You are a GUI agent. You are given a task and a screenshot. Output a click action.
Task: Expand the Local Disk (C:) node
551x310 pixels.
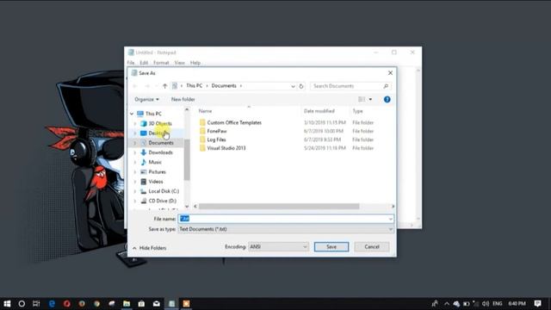pyautogui.click(x=135, y=191)
